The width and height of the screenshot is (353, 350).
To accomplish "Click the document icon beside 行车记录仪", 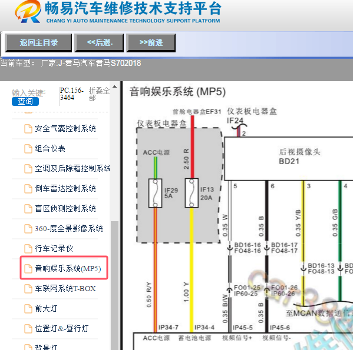I will click(x=28, y=249).
